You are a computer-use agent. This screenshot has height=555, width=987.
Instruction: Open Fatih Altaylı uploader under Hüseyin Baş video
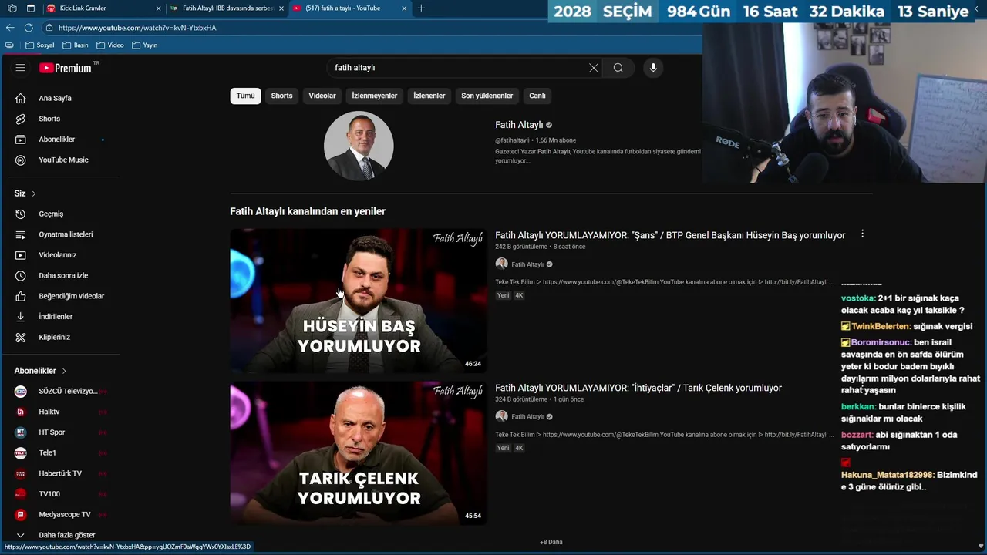click(527, 264)
